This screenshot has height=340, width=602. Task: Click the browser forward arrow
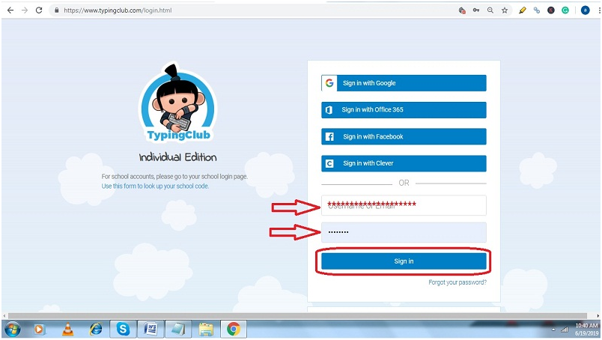(25, 10)
